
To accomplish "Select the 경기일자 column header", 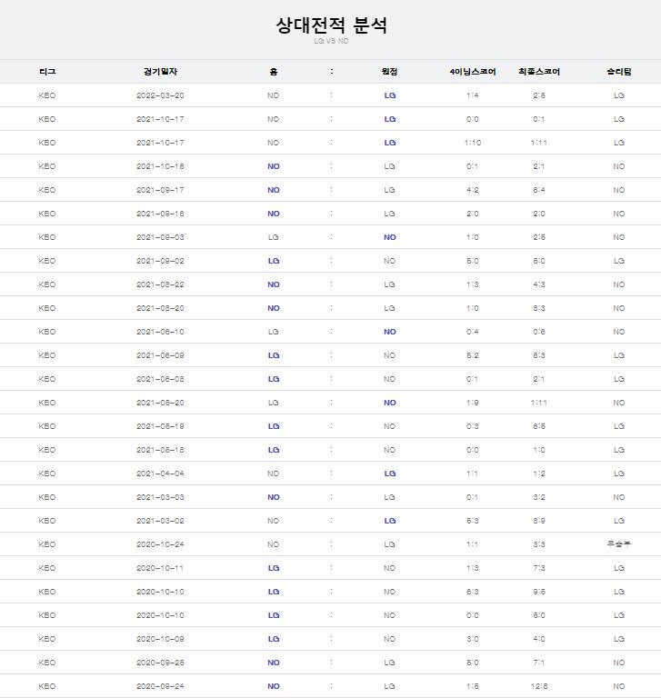I will click(160, 72).
